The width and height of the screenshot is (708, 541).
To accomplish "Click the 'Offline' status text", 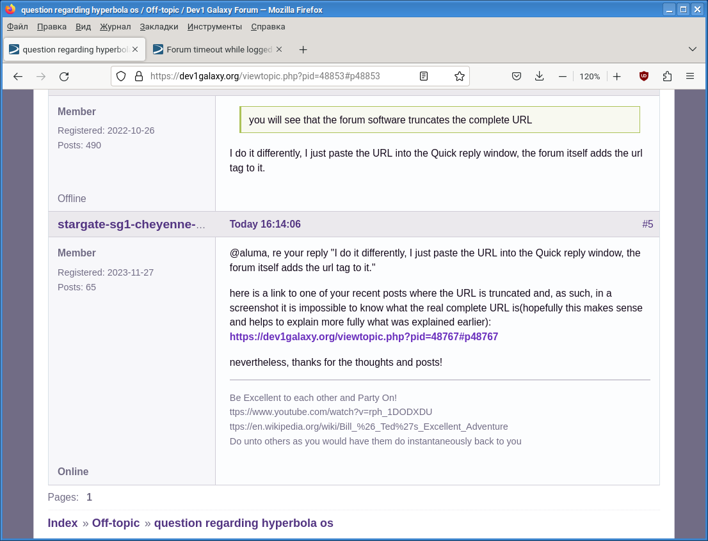I will pyautogui.click(x=71, y=198).
